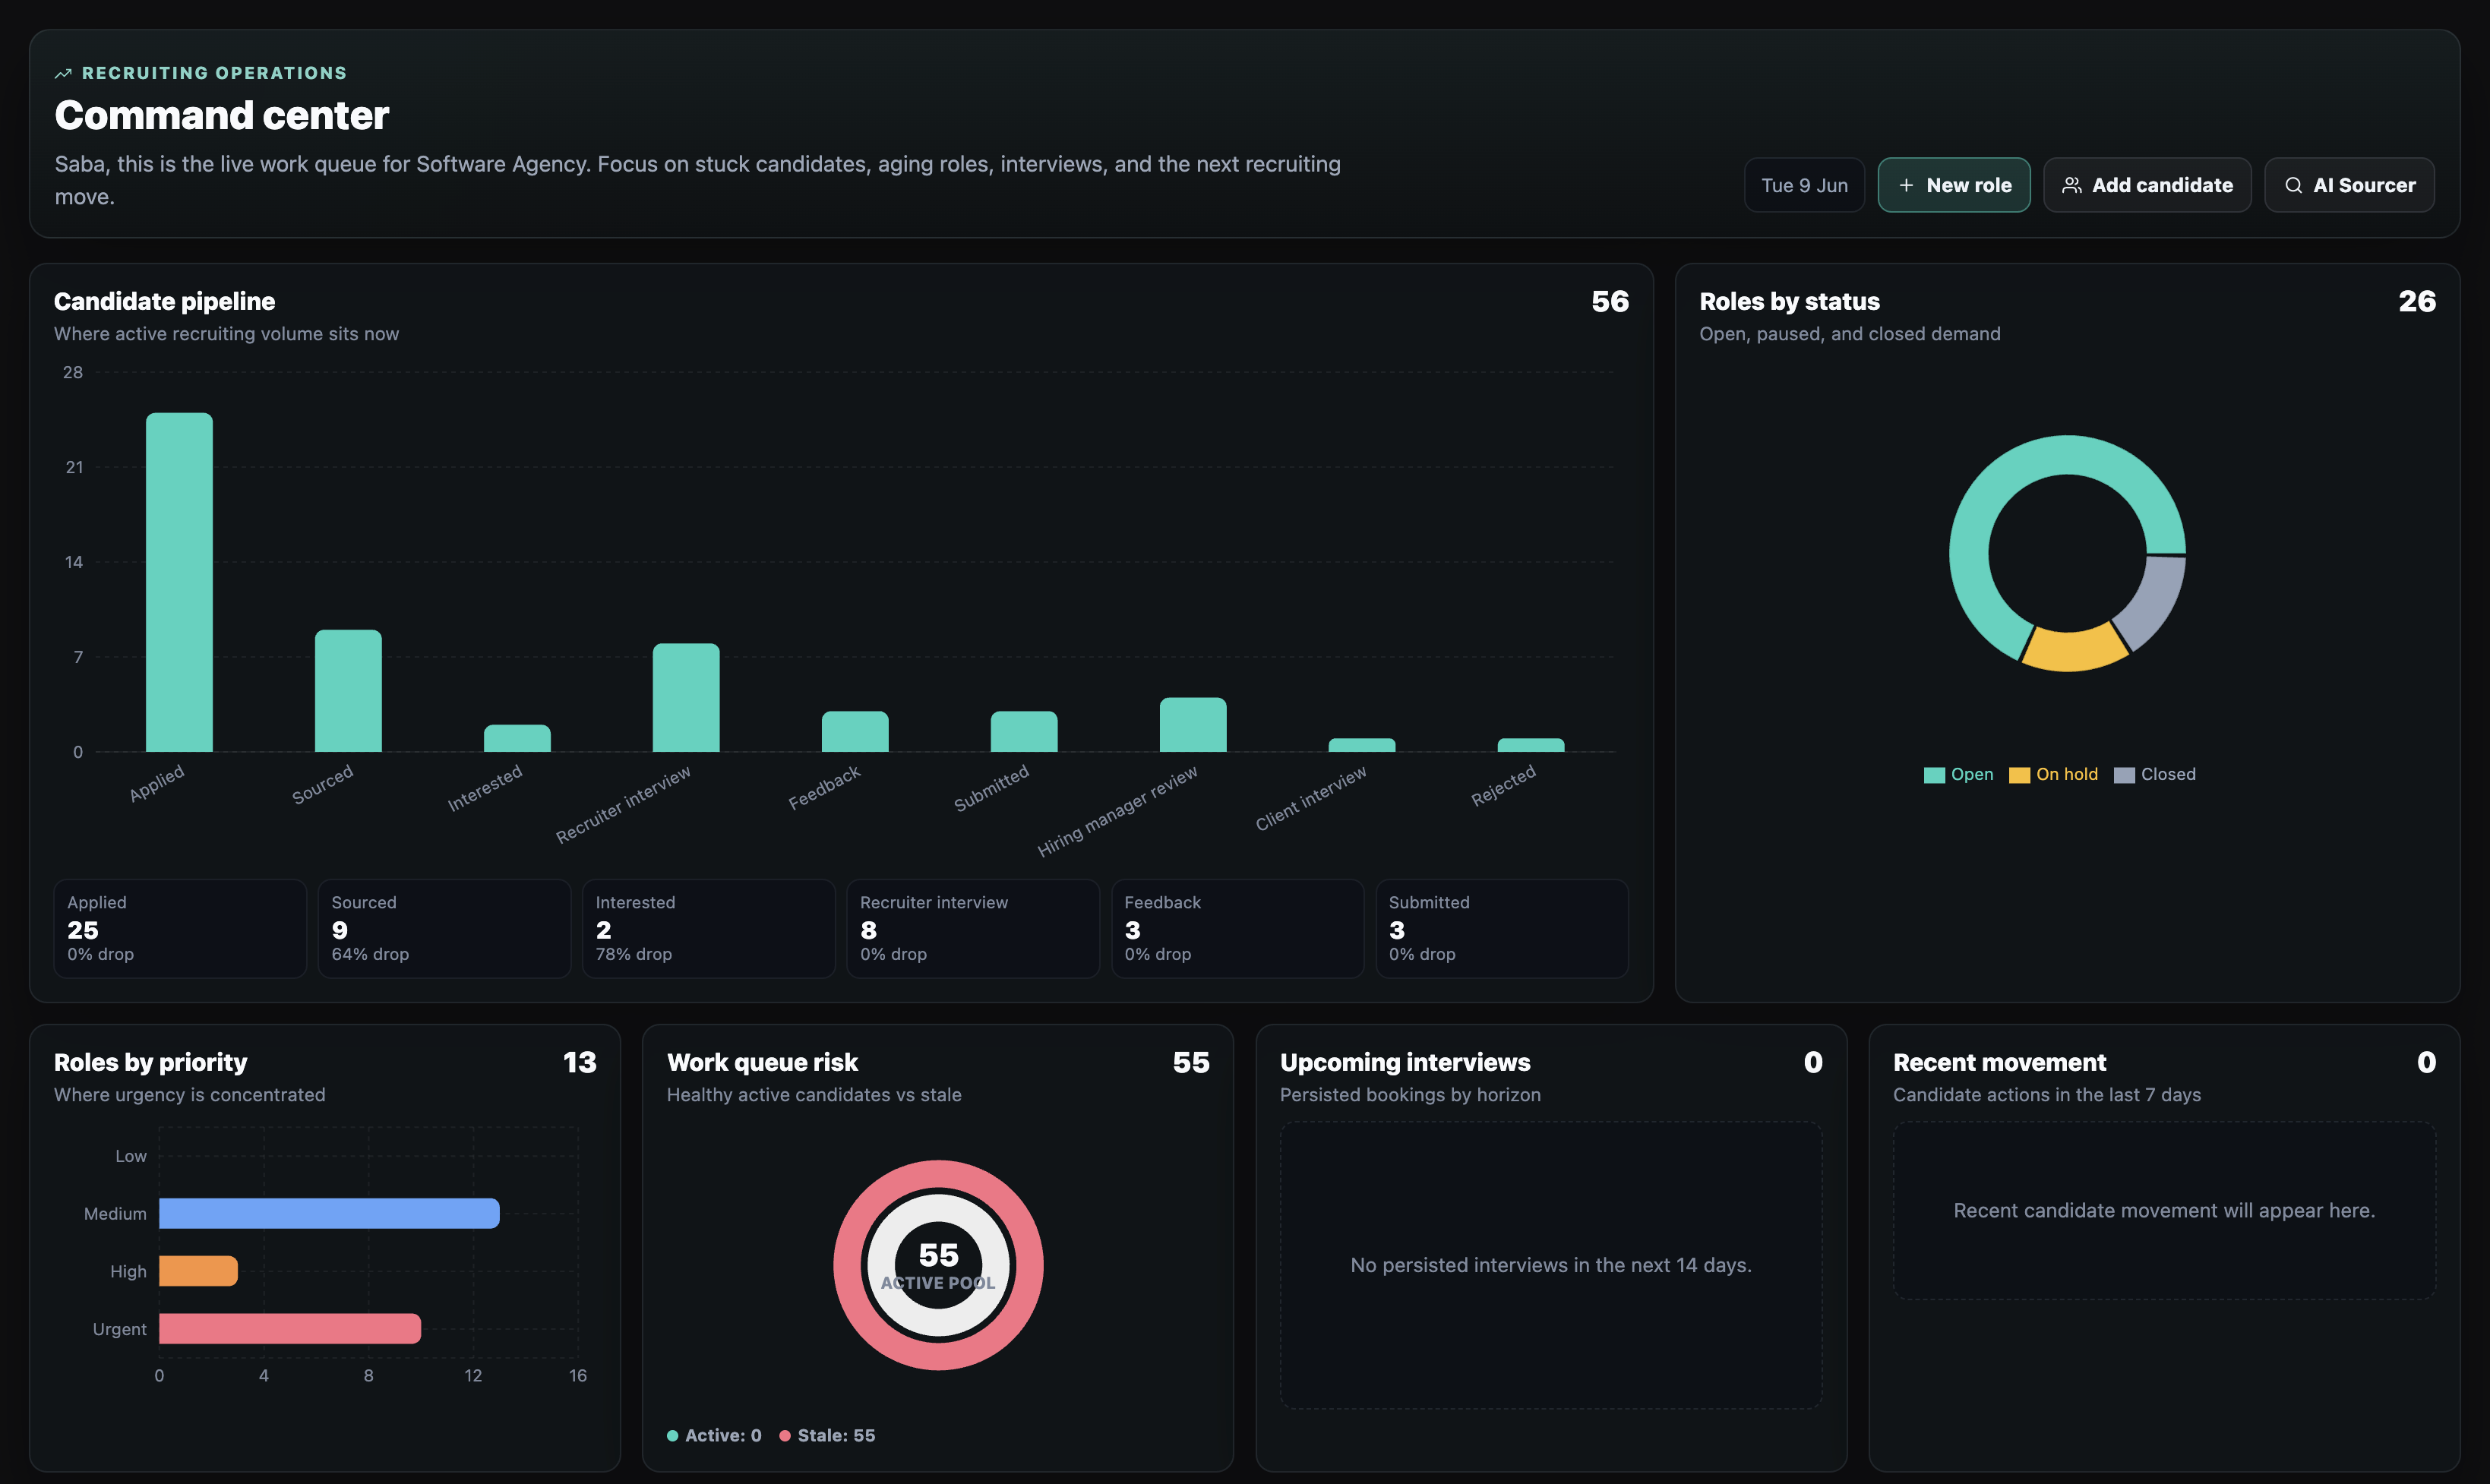Click the Roles by priority title

[x=150, y=1062]
